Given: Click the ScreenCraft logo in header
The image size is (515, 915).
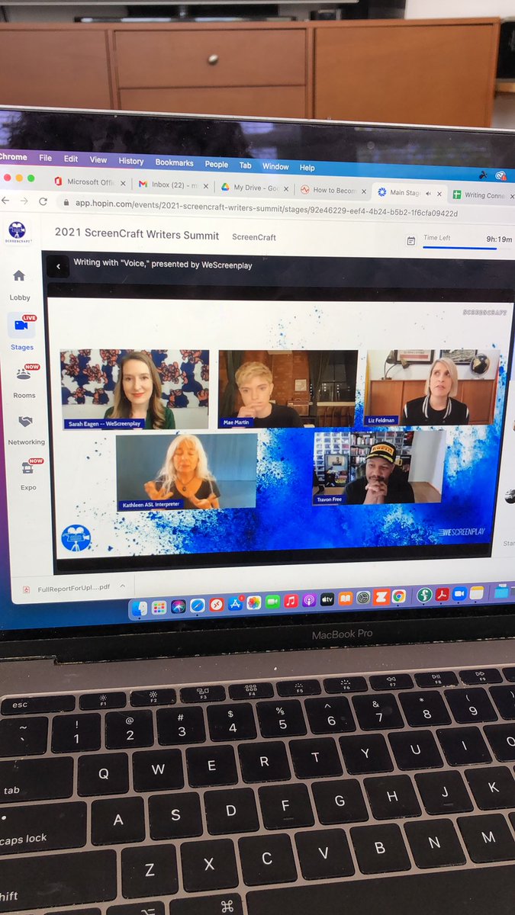Looking at the screenshot, I should [x=18, y=230].
